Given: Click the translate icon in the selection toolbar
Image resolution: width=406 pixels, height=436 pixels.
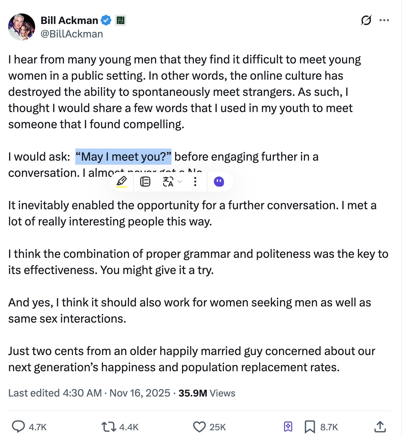Looking at the screenshot, I should click(168, 182).
